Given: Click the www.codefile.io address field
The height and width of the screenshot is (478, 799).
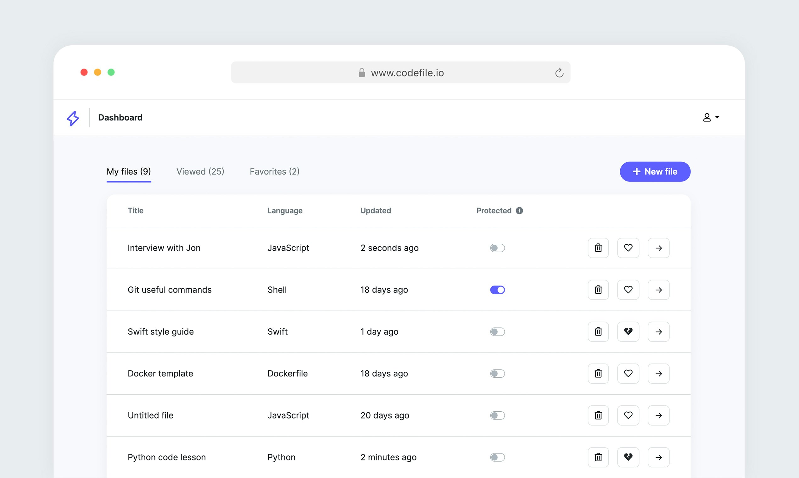Looking at the screenshot, I should point(400,72).
